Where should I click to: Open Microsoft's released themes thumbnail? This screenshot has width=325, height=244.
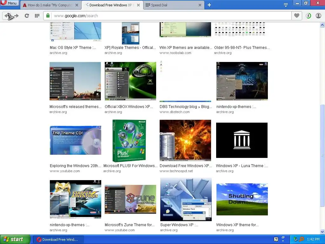pyautogui.click(x=75, y=81)
